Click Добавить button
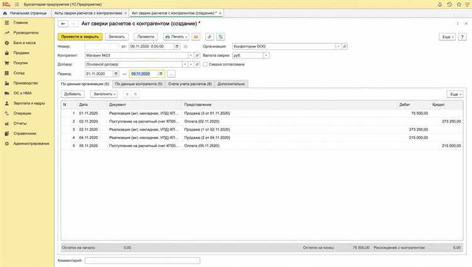Image resolution: width=472 pixels, height=267 pixels. pyautogui.click(x=72, y=94)
